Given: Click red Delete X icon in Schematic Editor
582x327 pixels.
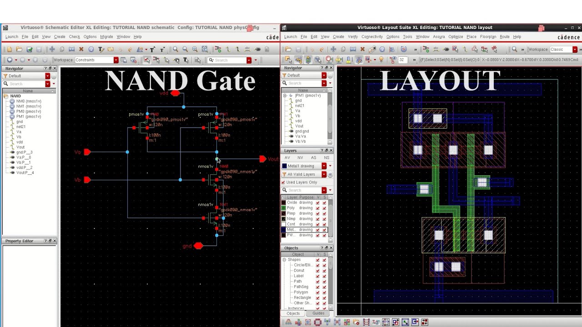Looking at the screenshot, I should 81,49.
